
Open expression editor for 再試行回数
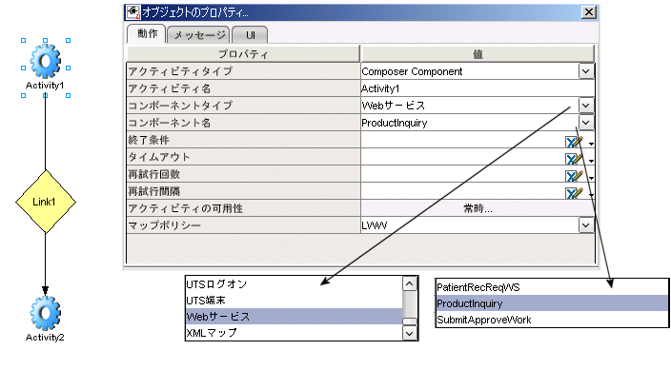tap(574, 176)
